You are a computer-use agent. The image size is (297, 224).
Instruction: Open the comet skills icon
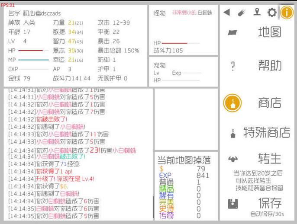tap(242, 13)
